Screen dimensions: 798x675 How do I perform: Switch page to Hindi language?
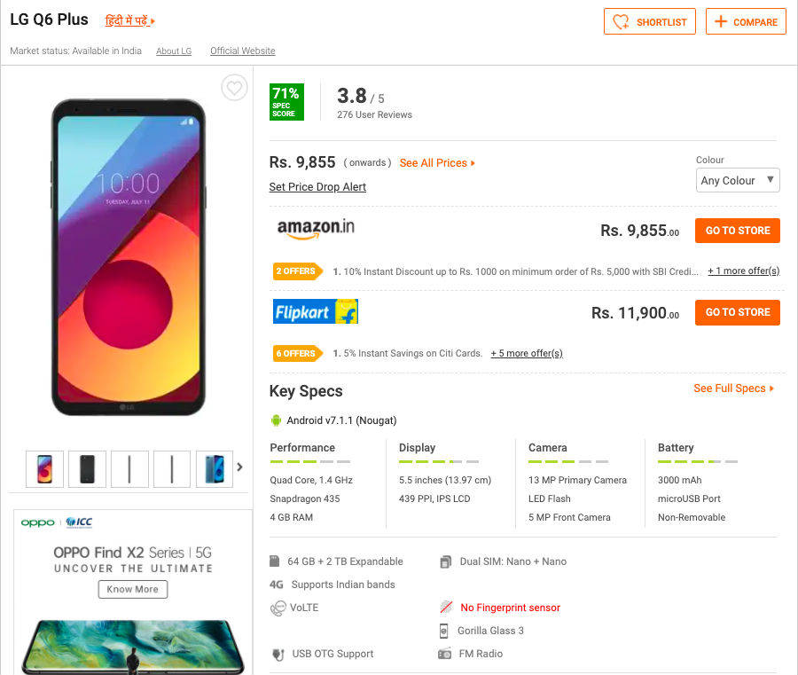coord(129,20)
